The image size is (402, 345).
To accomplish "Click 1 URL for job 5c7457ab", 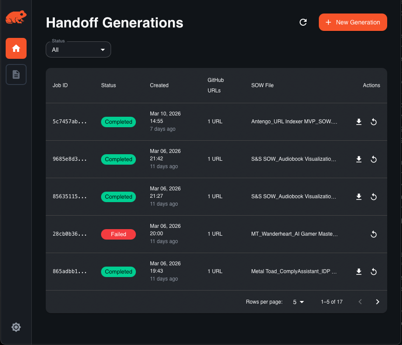I will click(x=215, y=122).
